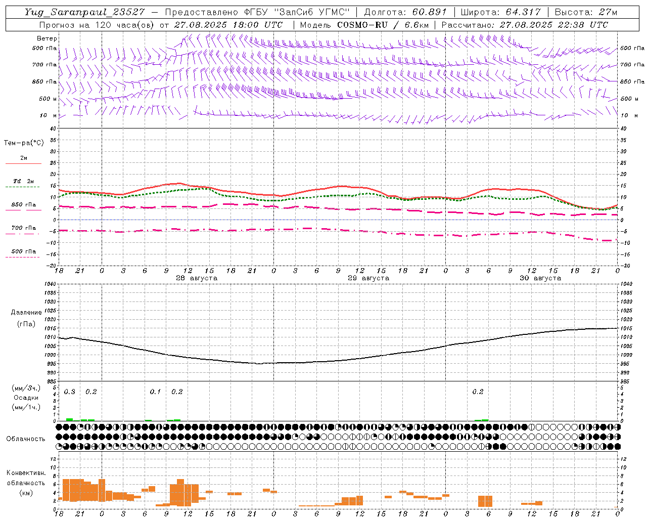Click the station title Yug_Saranpaul_23527
The width and height of the screenshot is (647, 518).
(x=84, y=12)
